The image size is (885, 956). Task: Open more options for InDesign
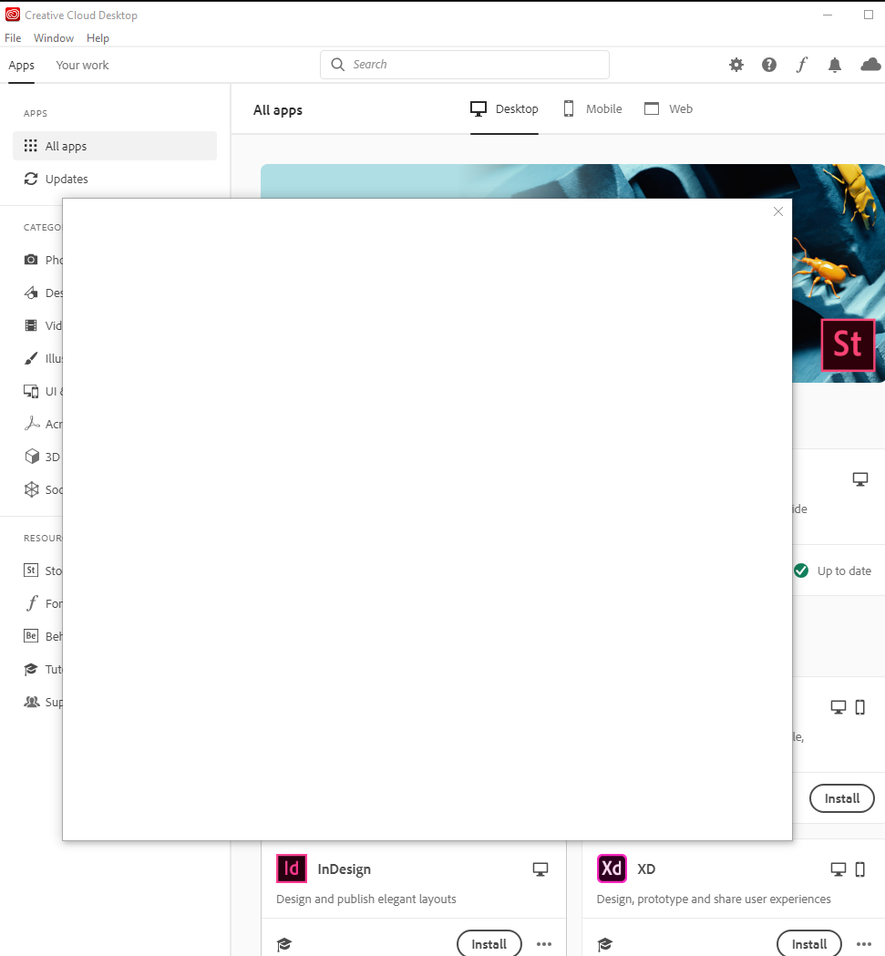click(544, 943)
